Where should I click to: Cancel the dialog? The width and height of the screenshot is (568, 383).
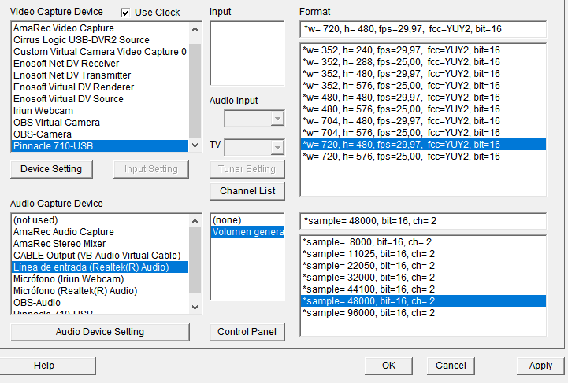(x=451, y=366)
